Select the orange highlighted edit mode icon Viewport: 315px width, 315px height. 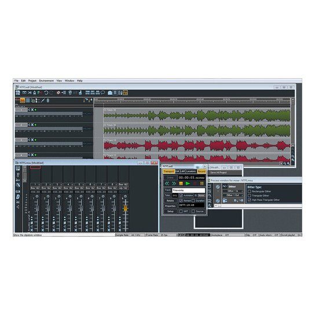[23, 100]
